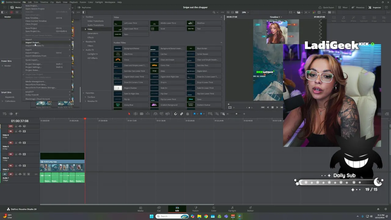Click viewer Stop playback button
This screenshot has height=220, width=391.
(x=272, y=107)
